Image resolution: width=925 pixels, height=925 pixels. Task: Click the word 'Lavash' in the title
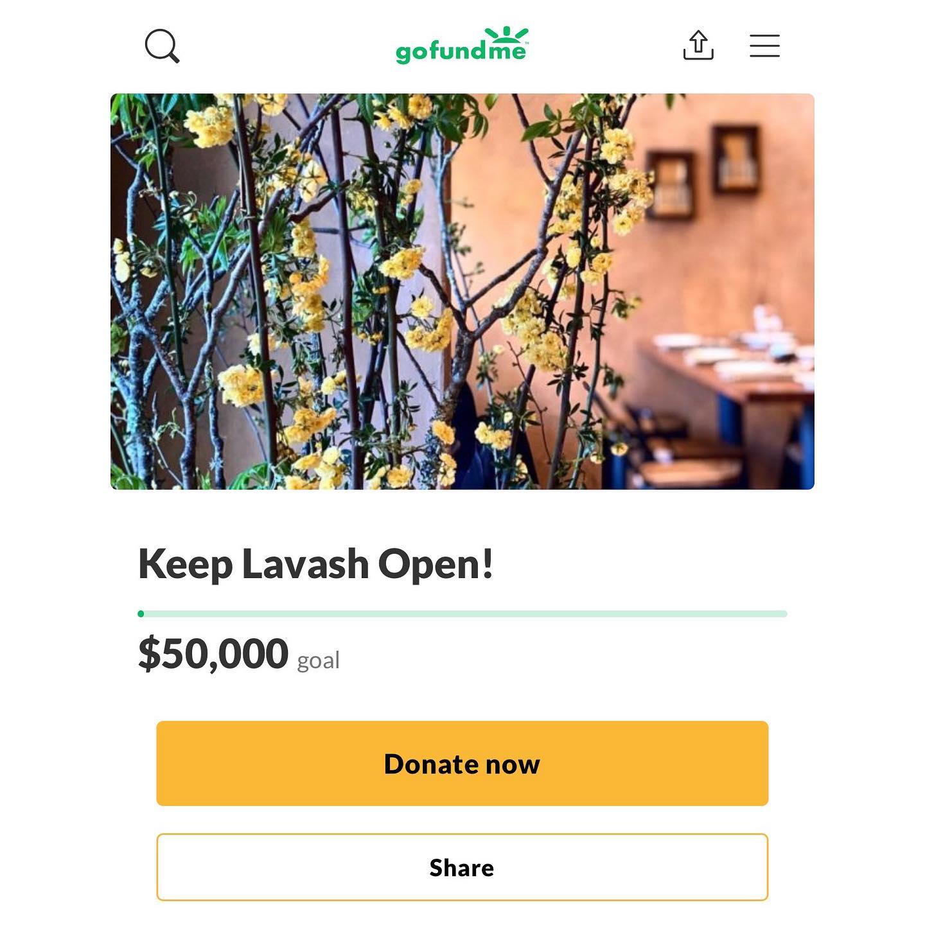click(x=305, y=565)
